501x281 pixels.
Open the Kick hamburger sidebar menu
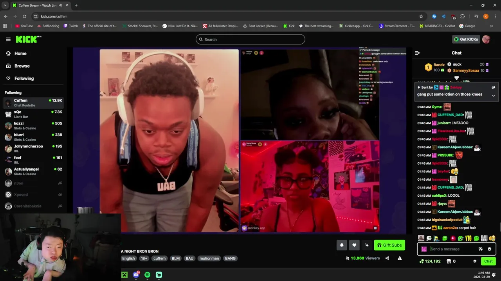pyautogui.click(x=8, y=39)
